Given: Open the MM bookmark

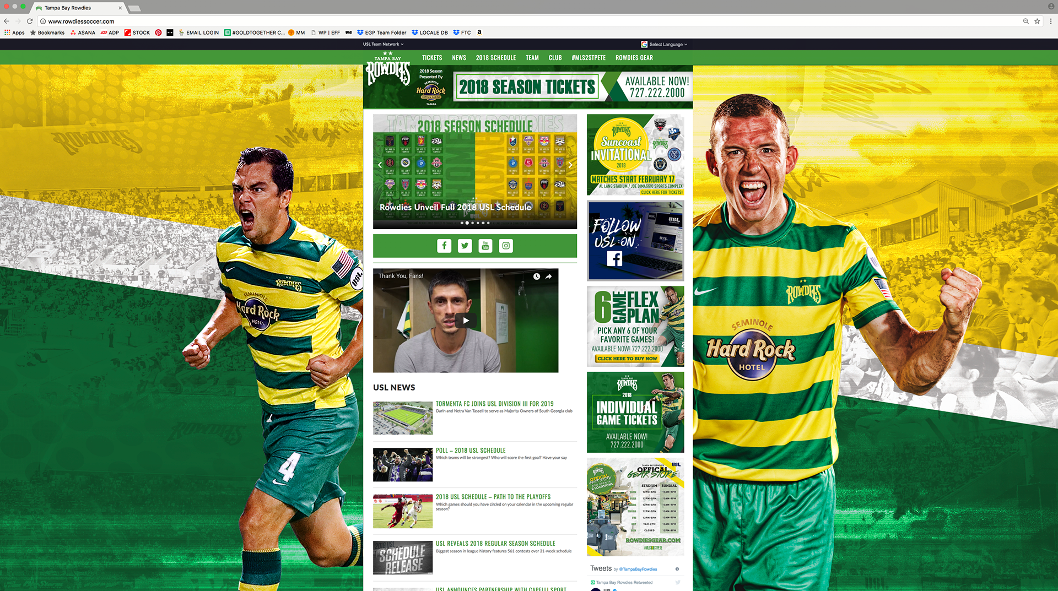Looking at the screenshot, I should pos(296,32).
